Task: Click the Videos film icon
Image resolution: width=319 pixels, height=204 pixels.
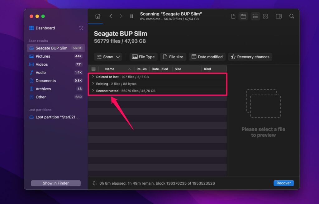Action: point(31,64)
